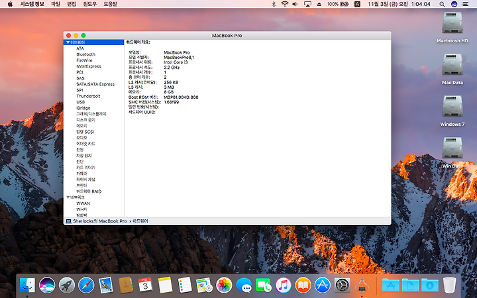
Task: Select 하드웨어 RAID in the sidebar
Action: (89, 191)
